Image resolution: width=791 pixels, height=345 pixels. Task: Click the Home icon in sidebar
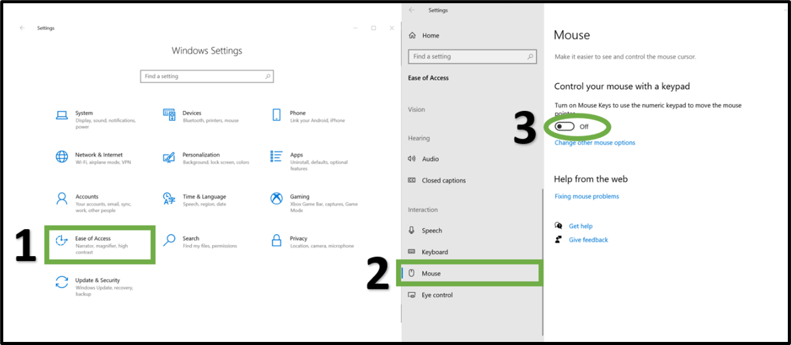(x=412, y=36)
